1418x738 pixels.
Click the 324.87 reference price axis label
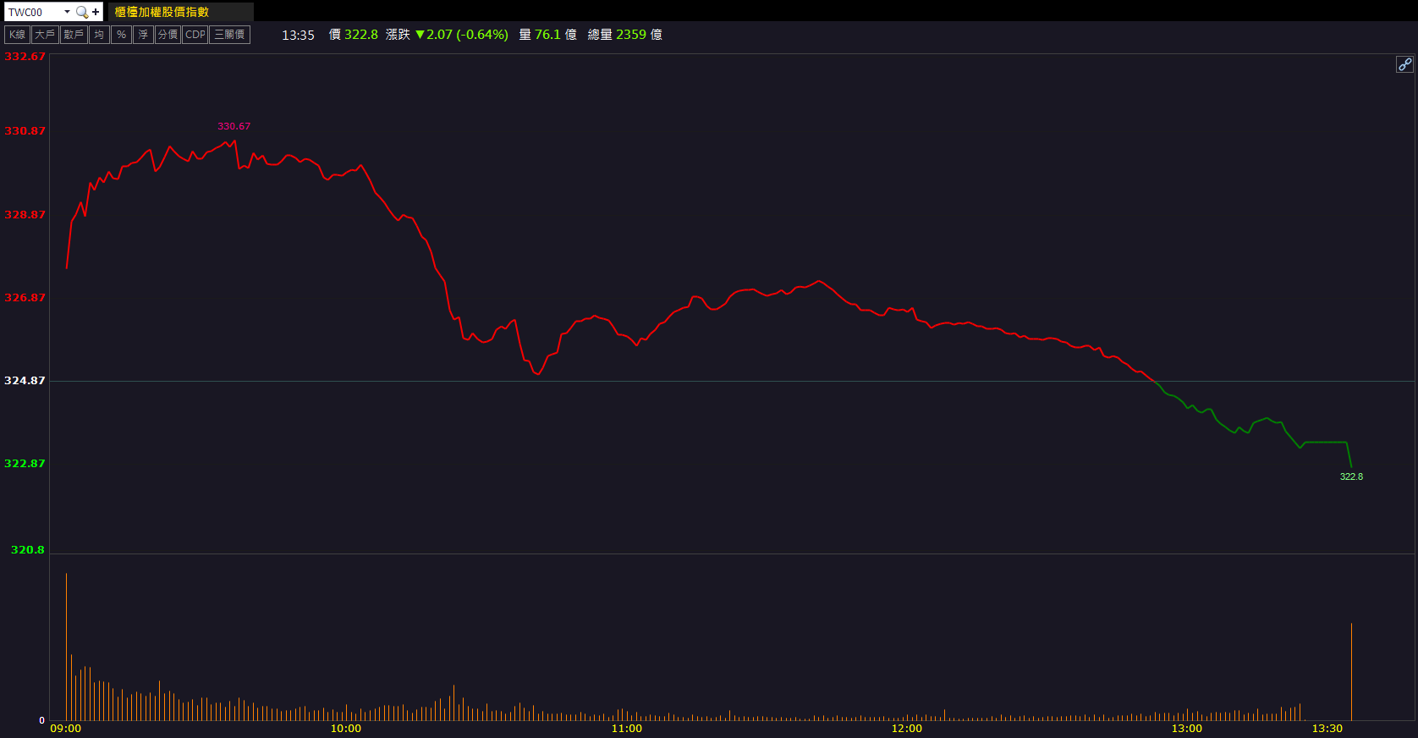tap(25, 381)
